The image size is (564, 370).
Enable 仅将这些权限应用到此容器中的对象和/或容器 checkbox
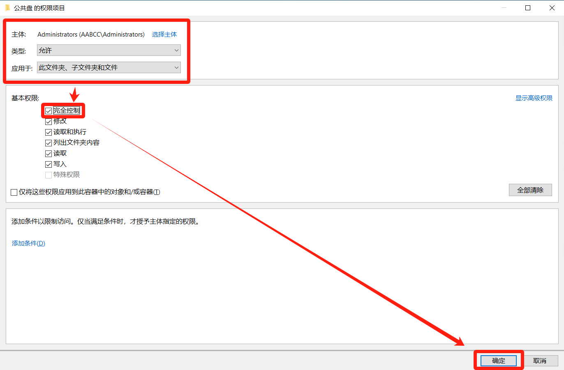click(x=14, y=192)
